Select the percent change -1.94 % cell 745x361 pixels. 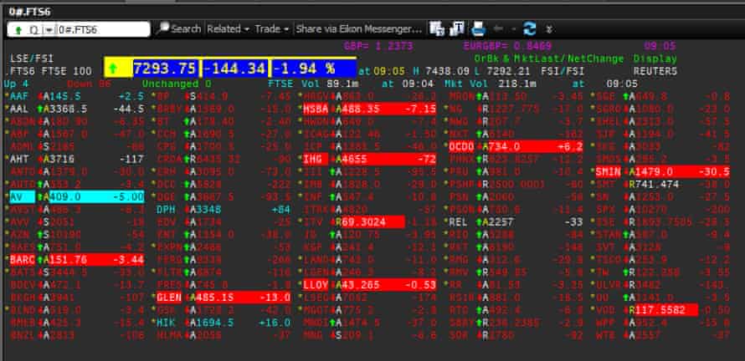314,69
